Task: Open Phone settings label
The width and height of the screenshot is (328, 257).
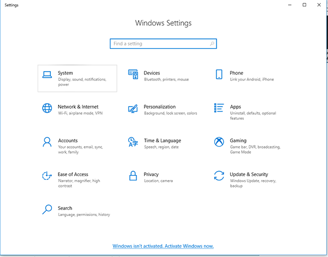Action: pos(236,73)
